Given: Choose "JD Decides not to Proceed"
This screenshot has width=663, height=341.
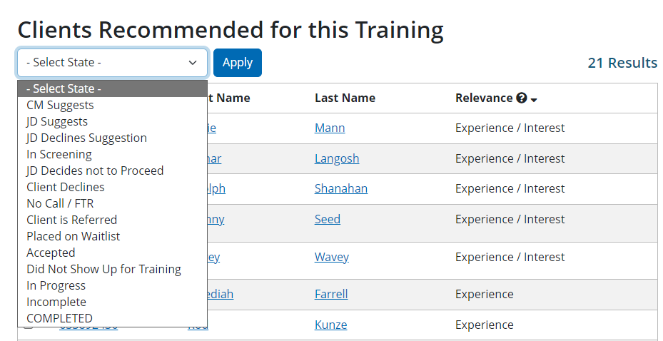Looking at the screenshot, I should tap(95, 170).
